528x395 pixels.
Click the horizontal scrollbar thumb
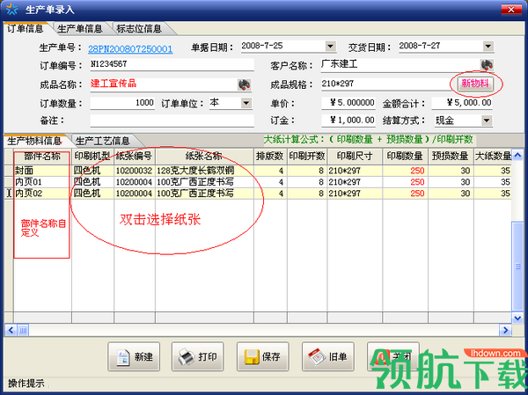click(23, 330)
